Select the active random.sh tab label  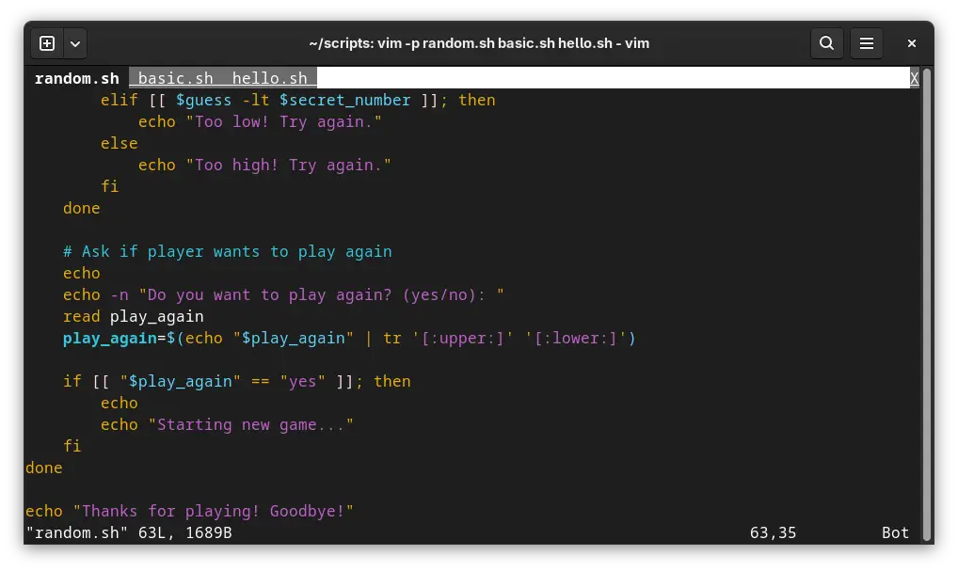tap(77, 78)
